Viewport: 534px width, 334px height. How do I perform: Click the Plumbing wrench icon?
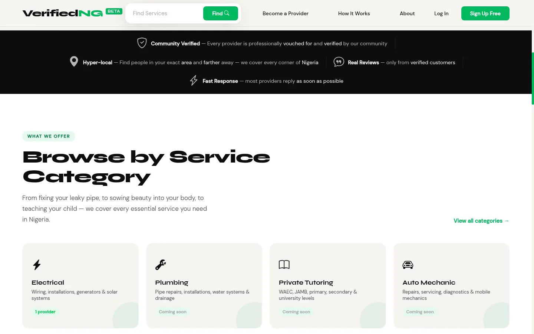[x=161, y=265]
